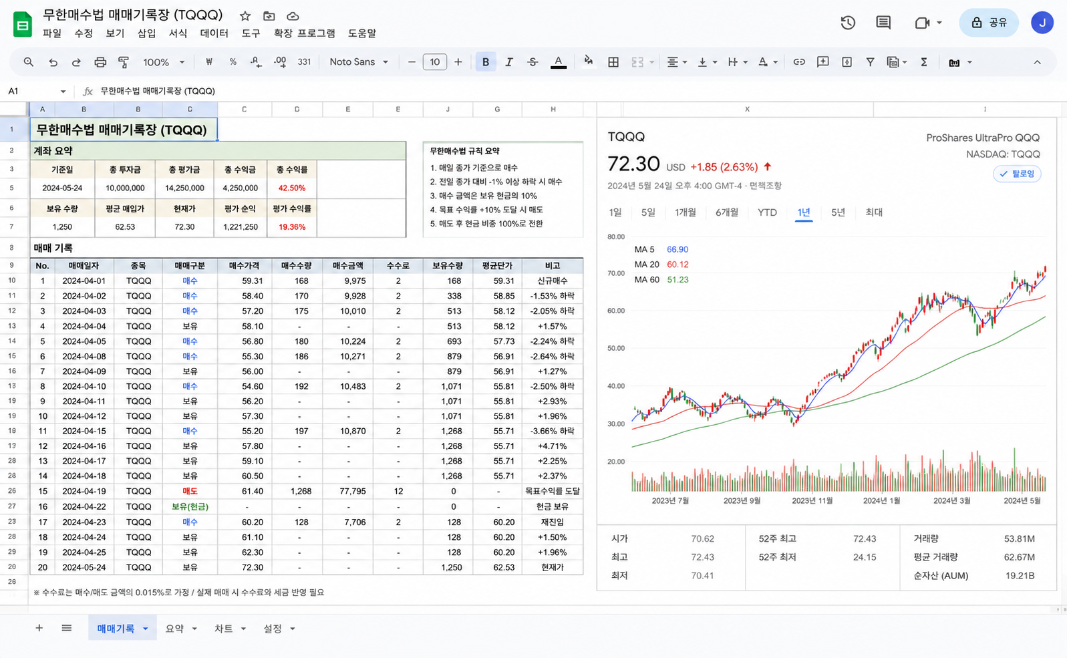Screen dimensions: 1067x658
Task: Create a filter
Action: pos(870,62)
